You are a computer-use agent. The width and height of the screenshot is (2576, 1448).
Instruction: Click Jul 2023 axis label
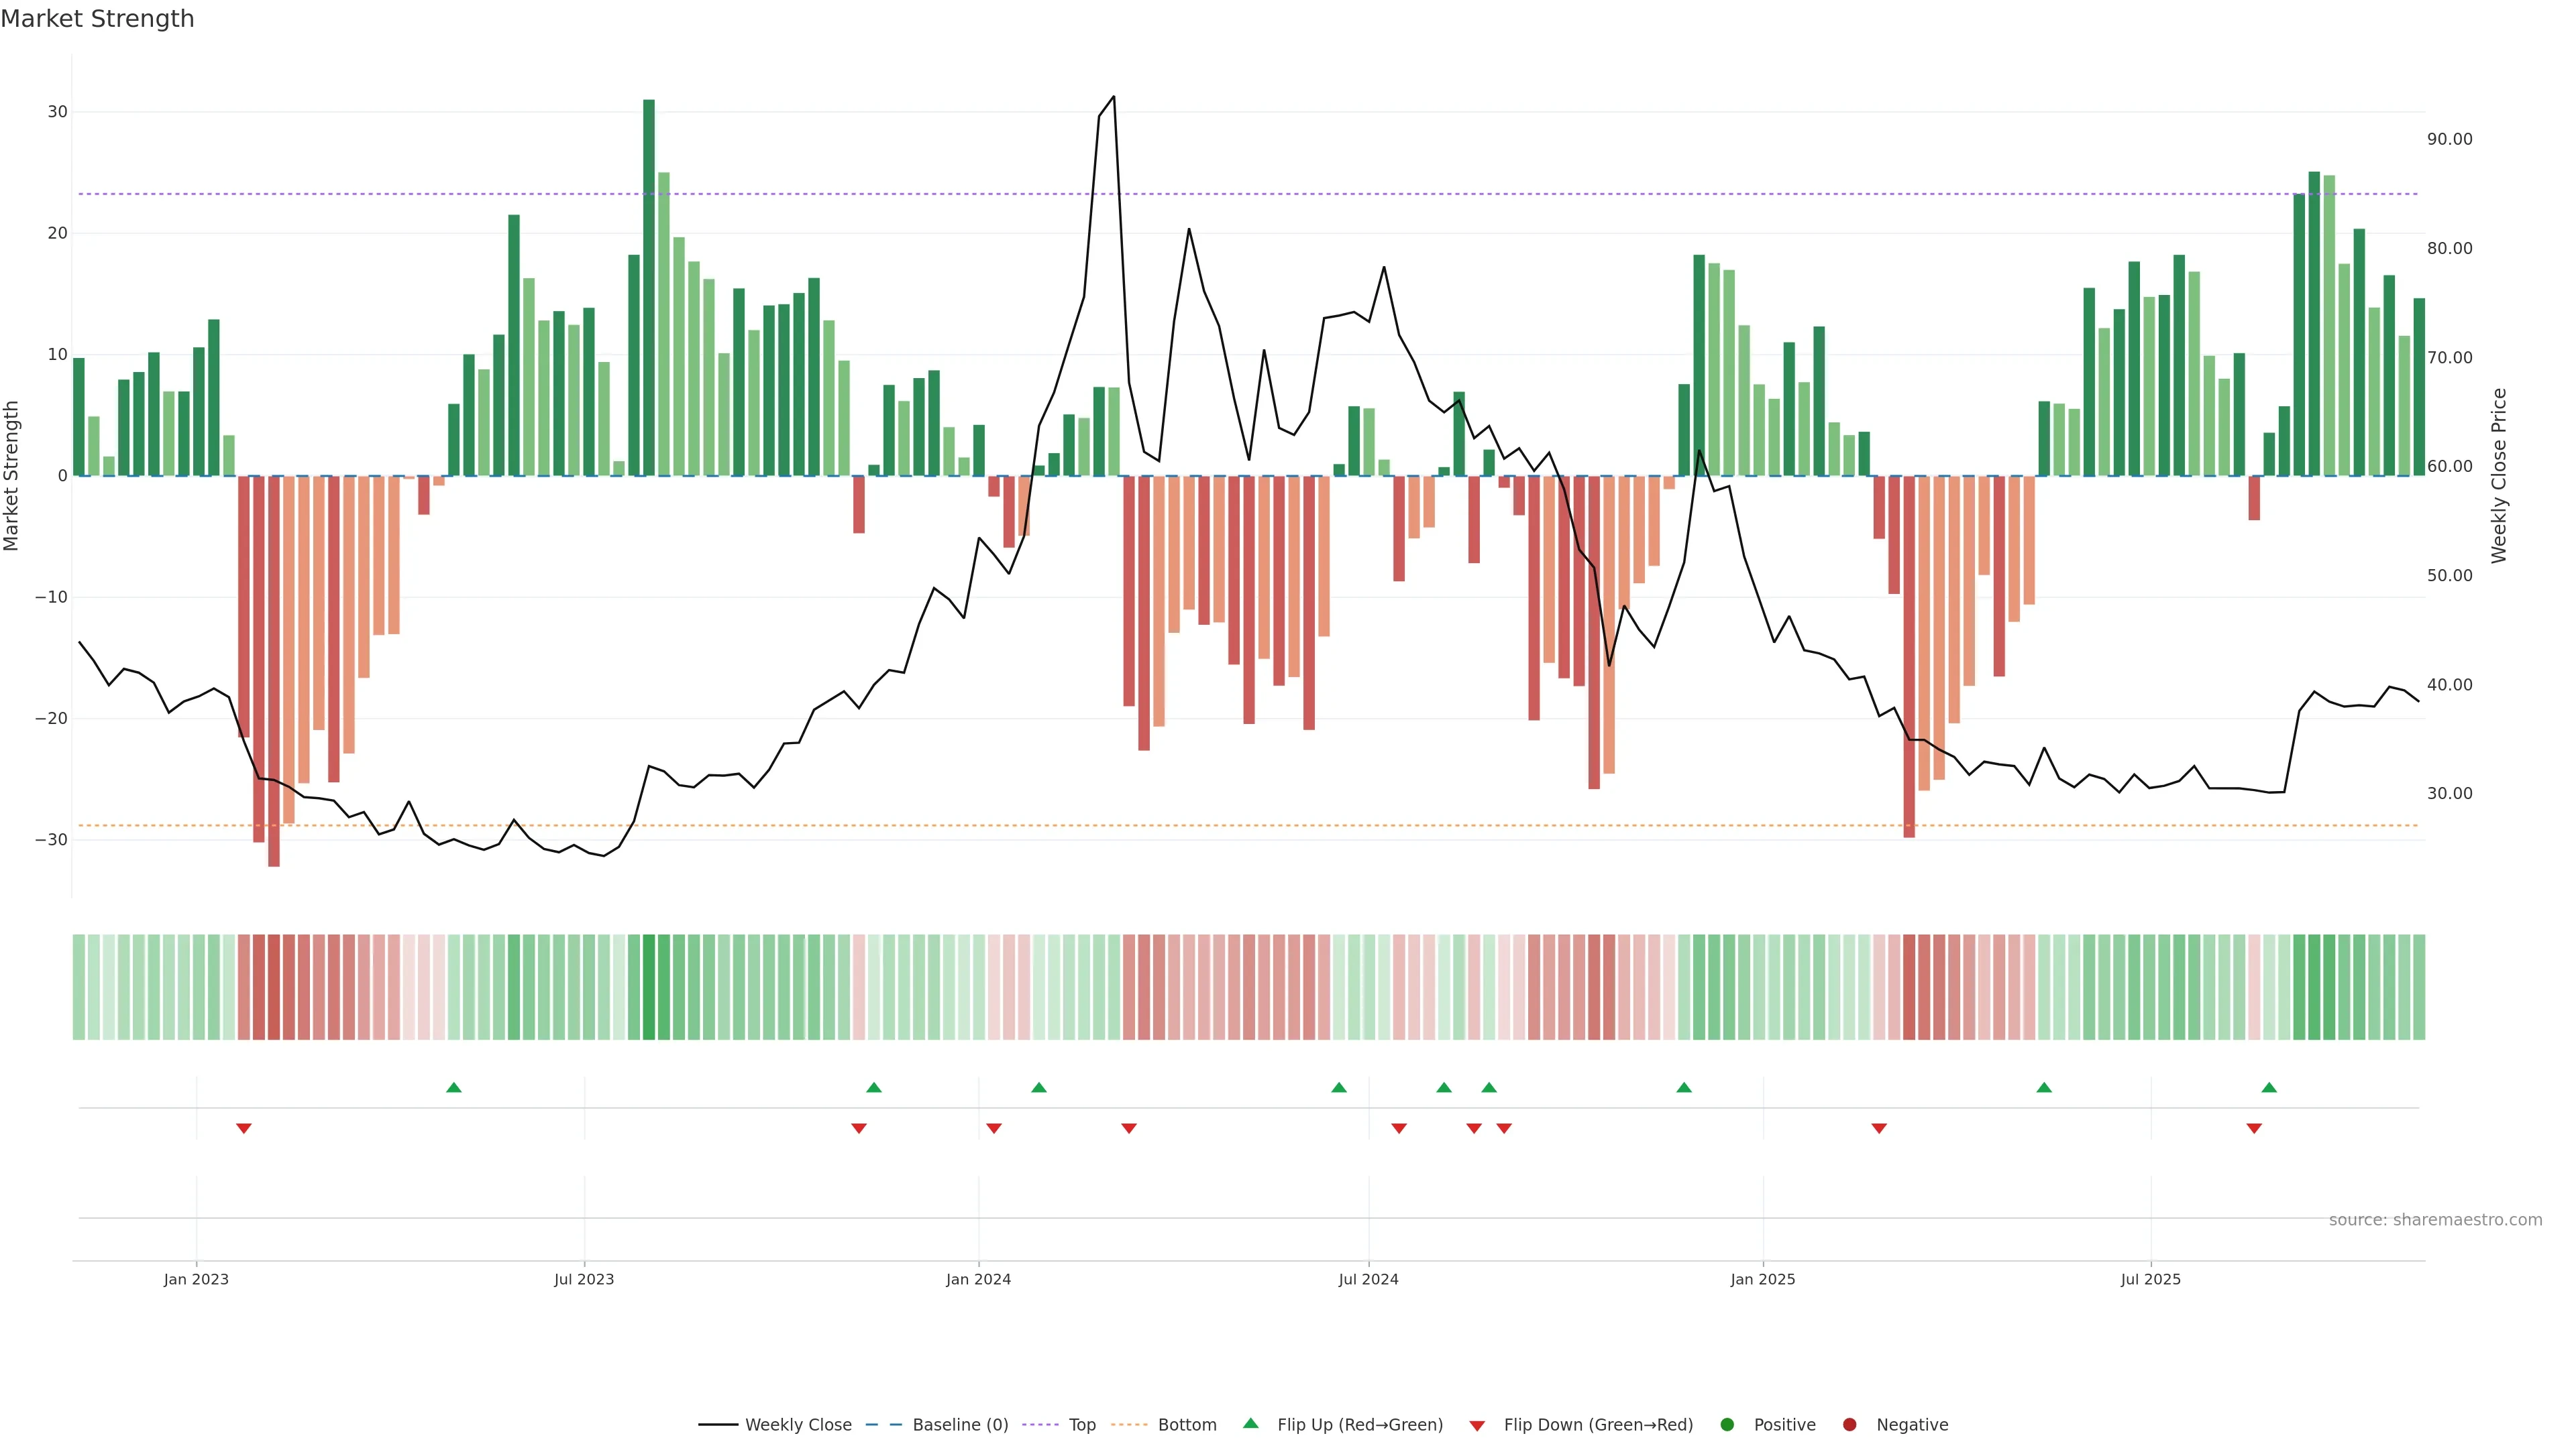pyautogui.click(x=584, y=1279)
